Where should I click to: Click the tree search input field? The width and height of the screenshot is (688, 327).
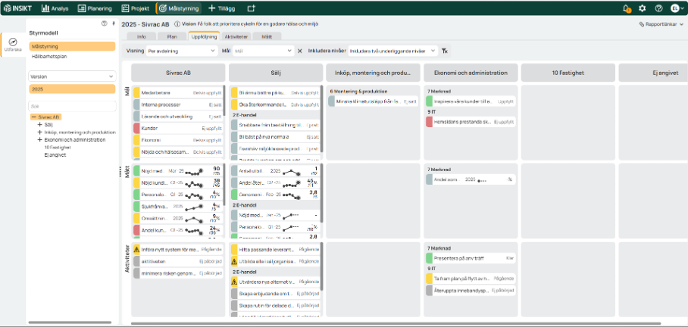[x=71, y=106]
